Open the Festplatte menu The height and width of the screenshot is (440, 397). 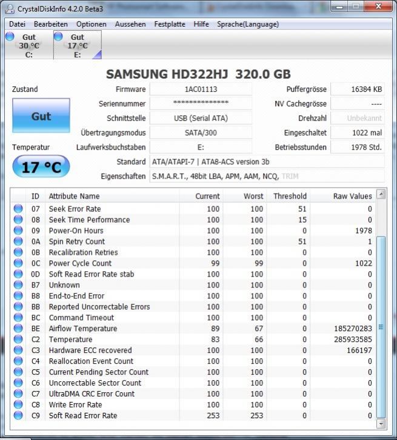pos(170,24)
